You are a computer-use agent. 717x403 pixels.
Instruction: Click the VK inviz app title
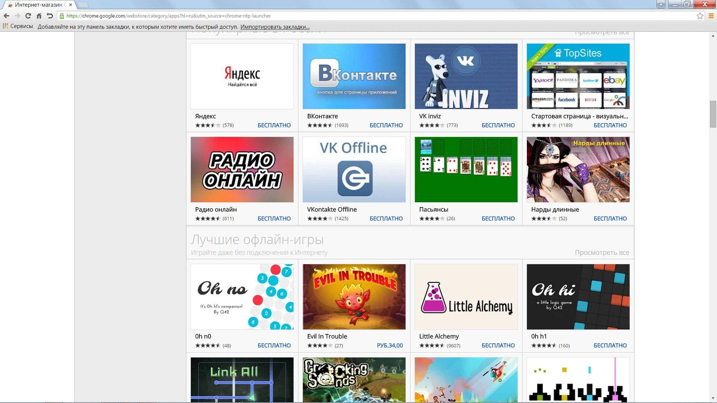click(x=430, y=116)
